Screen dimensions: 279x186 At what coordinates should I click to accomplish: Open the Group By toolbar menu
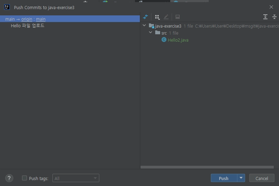(157, 17)
